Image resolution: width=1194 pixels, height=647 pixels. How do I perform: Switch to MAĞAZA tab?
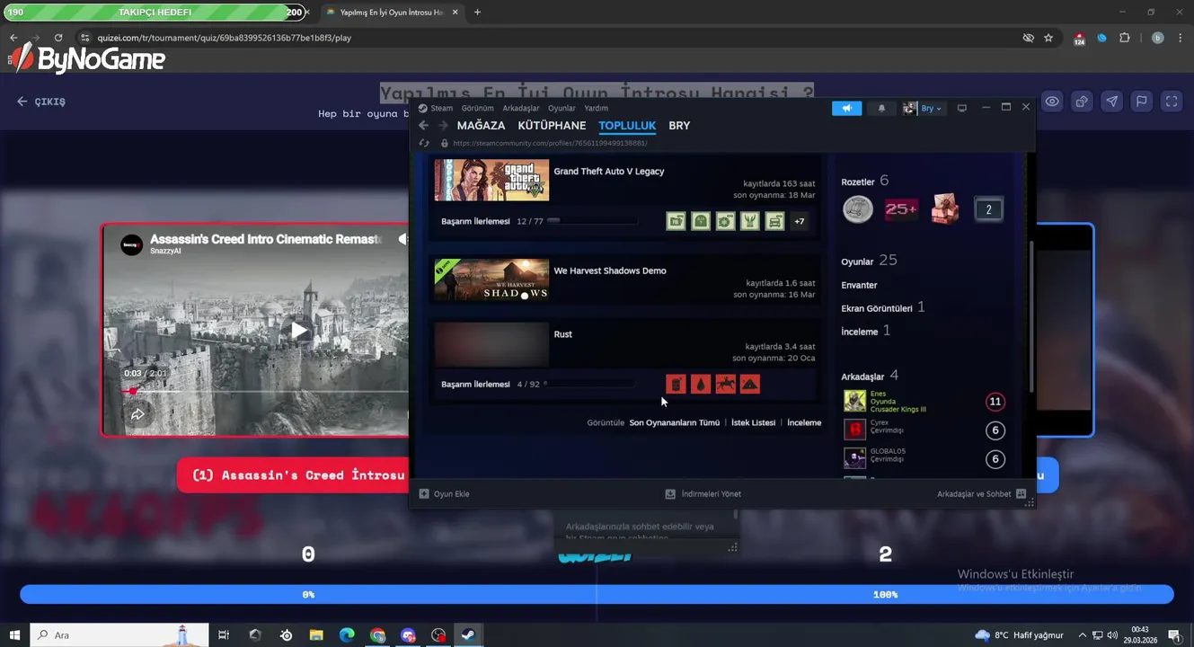tap(481, 126)
